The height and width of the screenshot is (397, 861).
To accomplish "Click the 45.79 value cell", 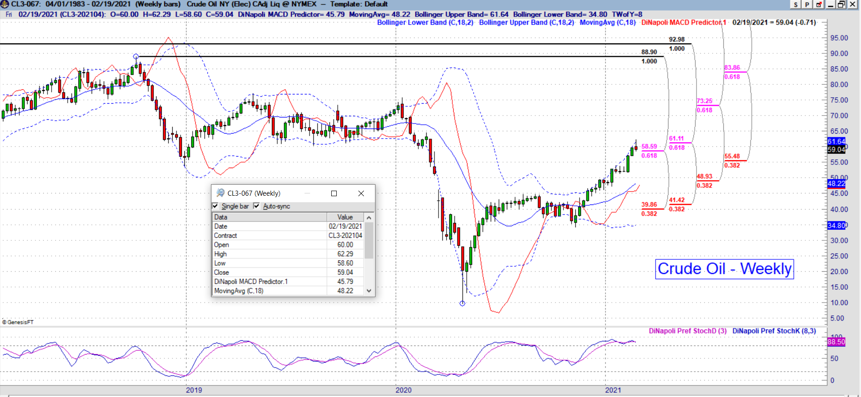I will tap(345, 281).
